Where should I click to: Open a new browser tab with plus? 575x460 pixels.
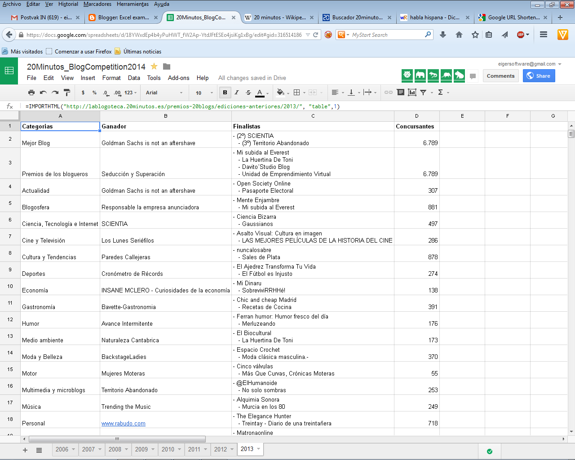coord(560,18)
